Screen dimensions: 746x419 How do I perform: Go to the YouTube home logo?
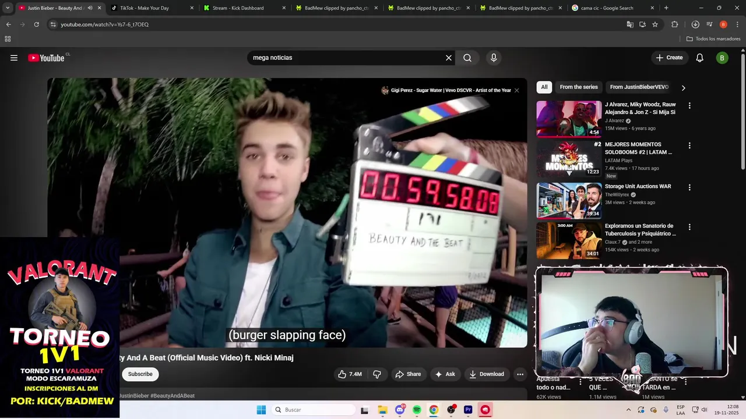click(46, 58)
